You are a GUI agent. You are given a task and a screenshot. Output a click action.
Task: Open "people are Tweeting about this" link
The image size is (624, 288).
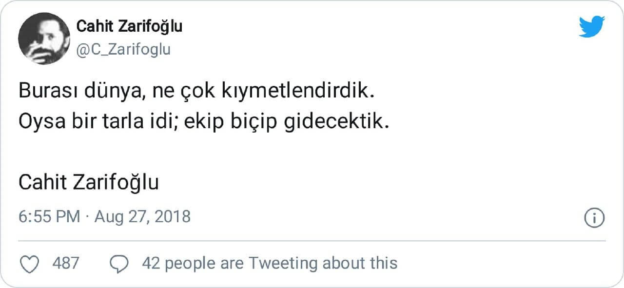[282, 263]
